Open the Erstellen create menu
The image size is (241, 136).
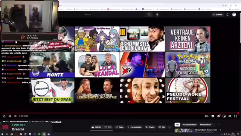pyautogui.click(x=218, y=14)
